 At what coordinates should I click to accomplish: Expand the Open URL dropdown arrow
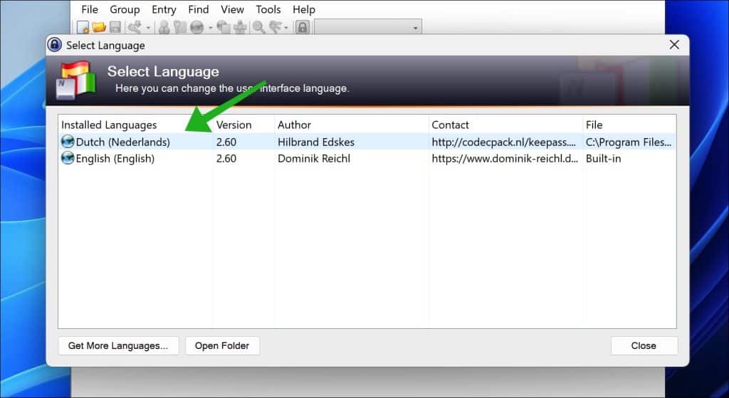tap(210, 28)
